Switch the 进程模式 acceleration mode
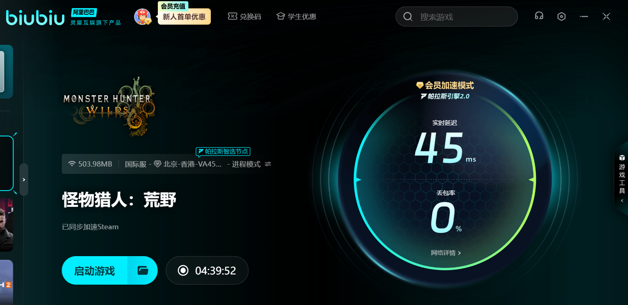Screen dimensions: 628x305 pyautogui.click(x=246, y=164)
